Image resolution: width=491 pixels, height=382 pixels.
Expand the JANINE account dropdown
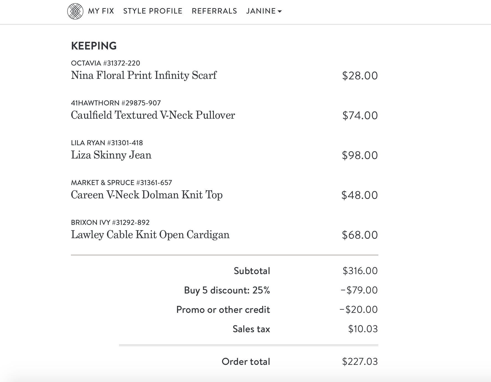261,11
